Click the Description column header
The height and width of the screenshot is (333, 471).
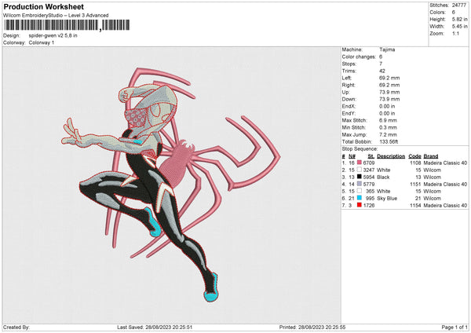coord(391,156)
